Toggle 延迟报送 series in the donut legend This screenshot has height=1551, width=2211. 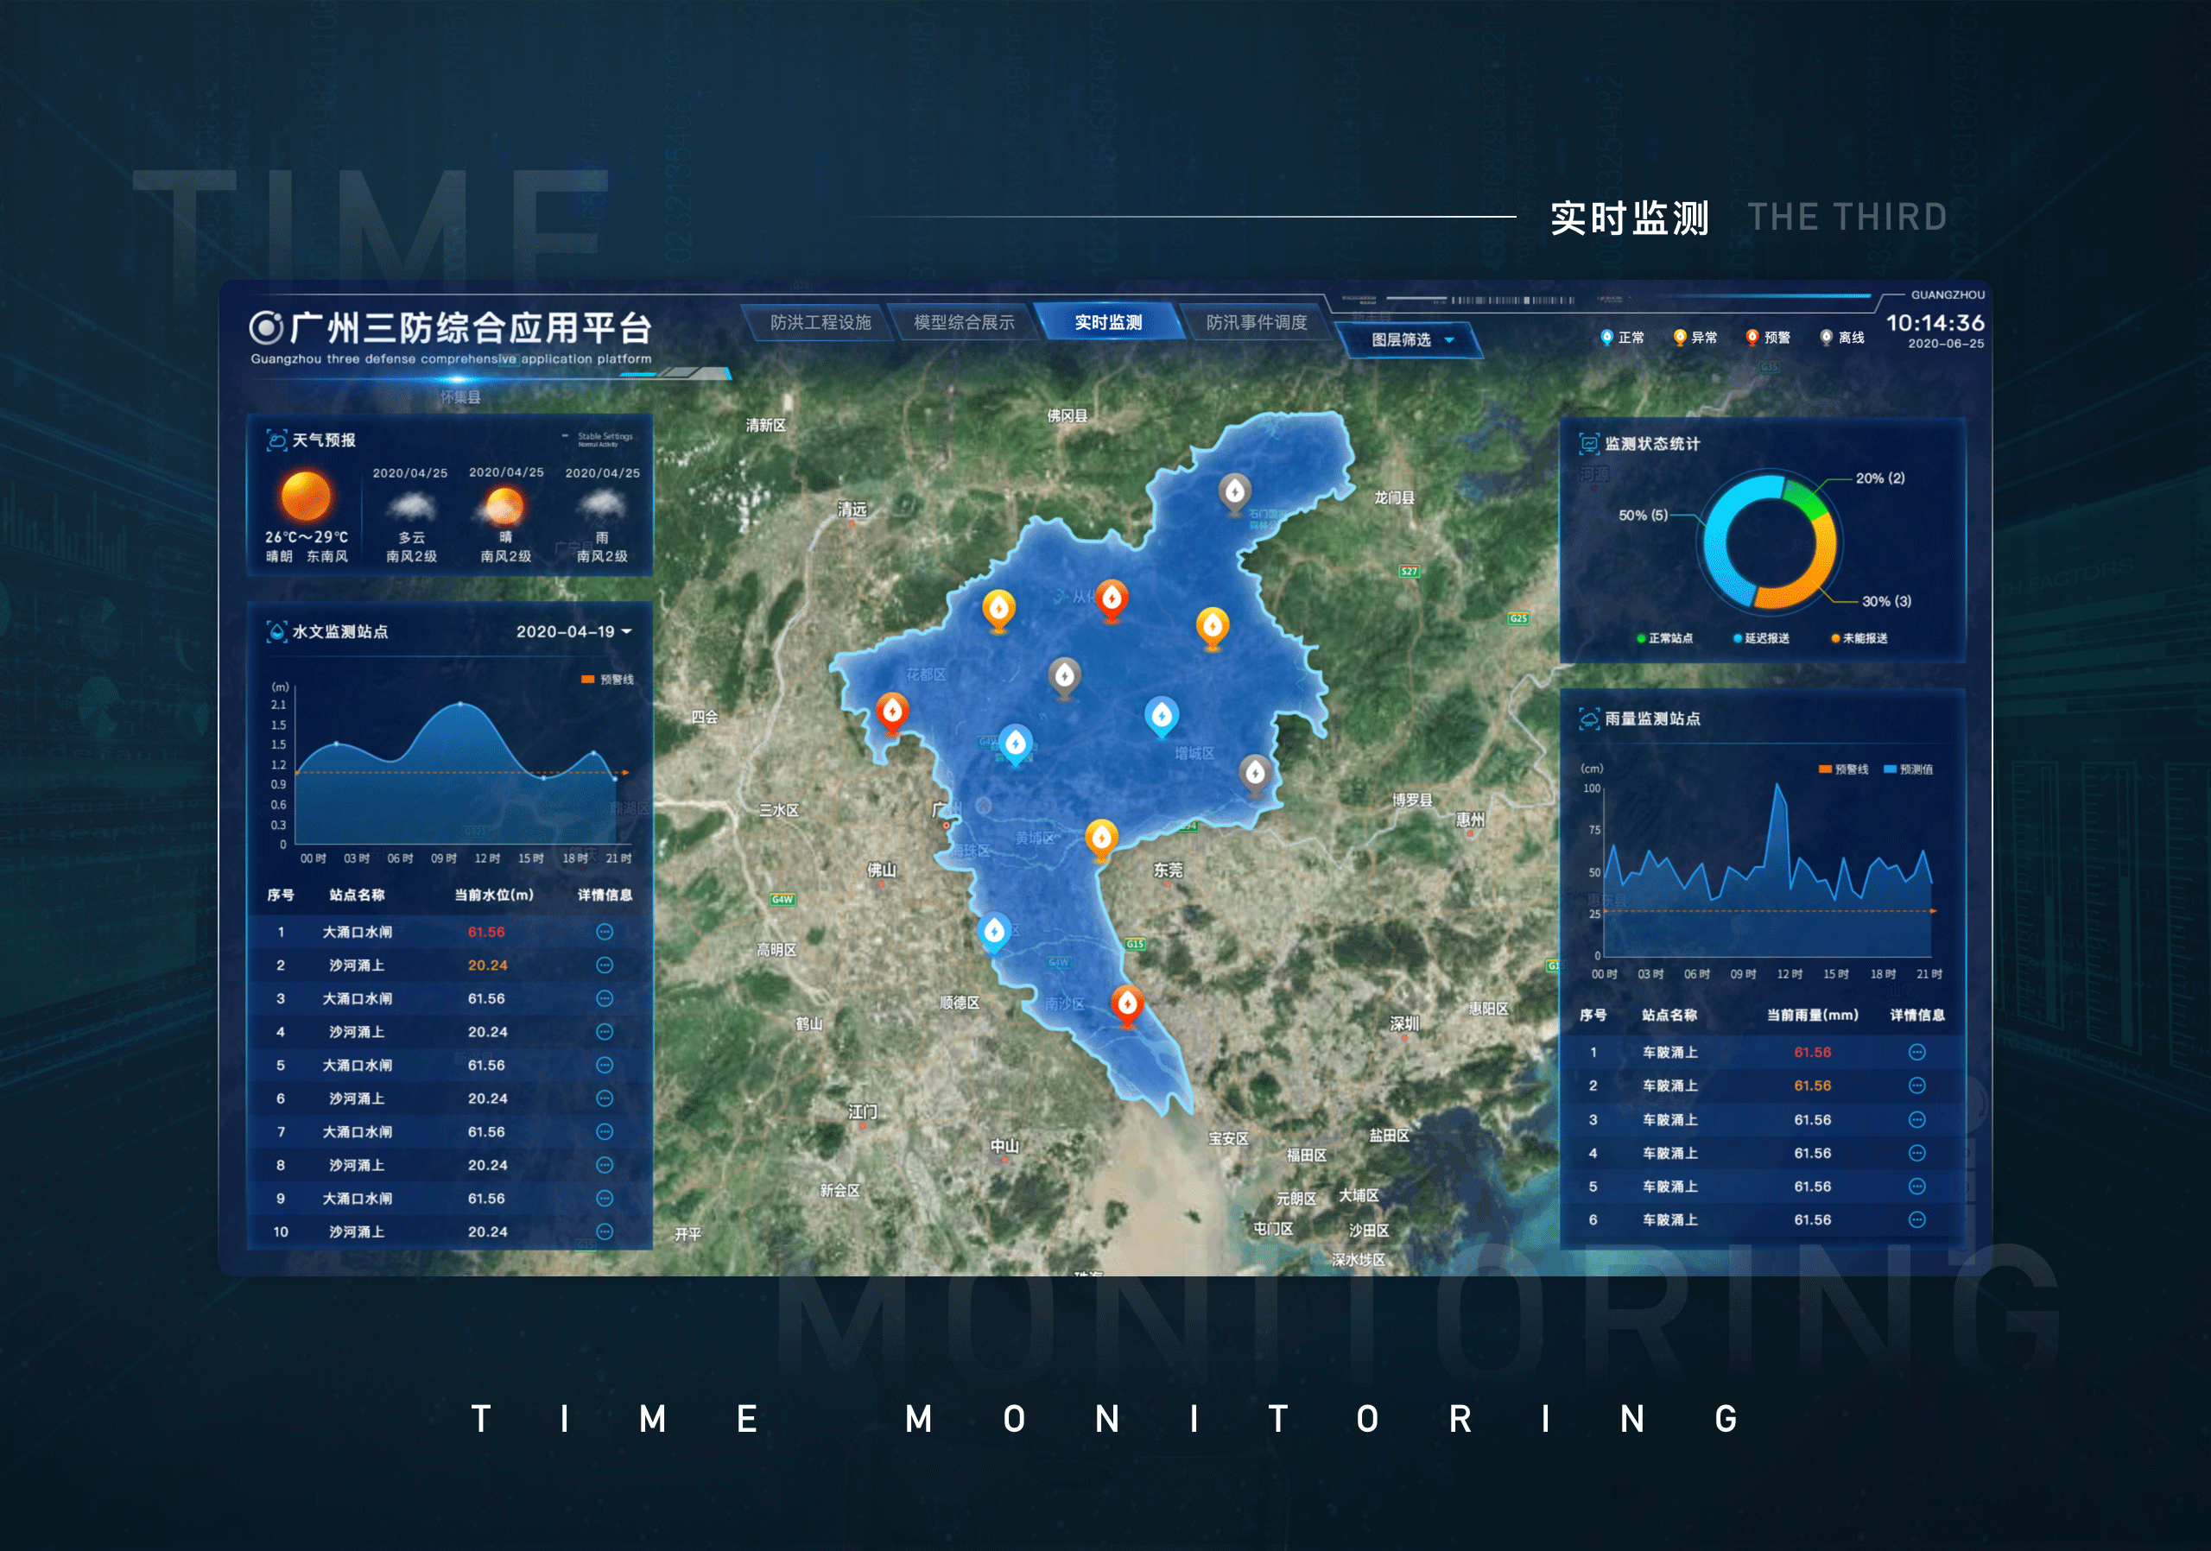1761,638
